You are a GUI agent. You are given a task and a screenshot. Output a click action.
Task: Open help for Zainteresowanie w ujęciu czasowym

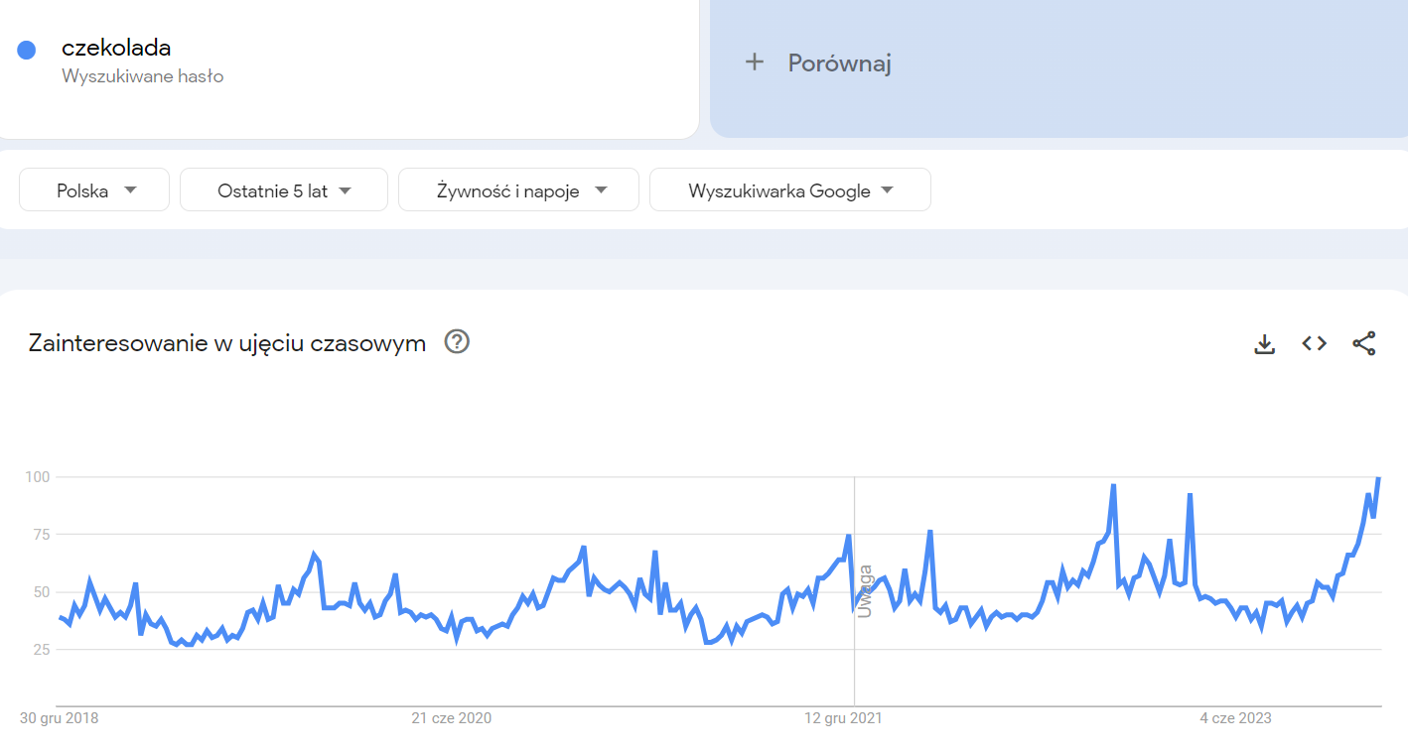pos(457,342)
